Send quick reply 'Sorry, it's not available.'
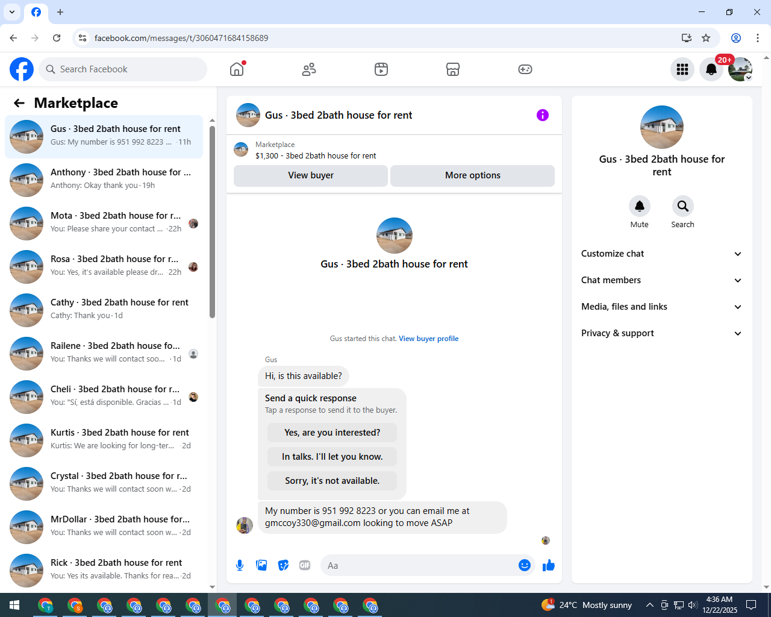The image size is (771, 617). 332,481
